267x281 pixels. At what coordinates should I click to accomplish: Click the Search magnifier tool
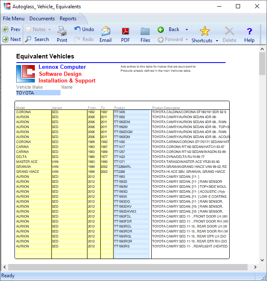(x=37, y=39)
